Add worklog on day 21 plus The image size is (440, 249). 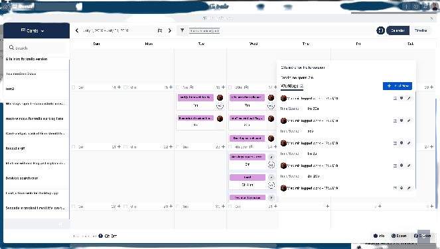pos(119,147)
